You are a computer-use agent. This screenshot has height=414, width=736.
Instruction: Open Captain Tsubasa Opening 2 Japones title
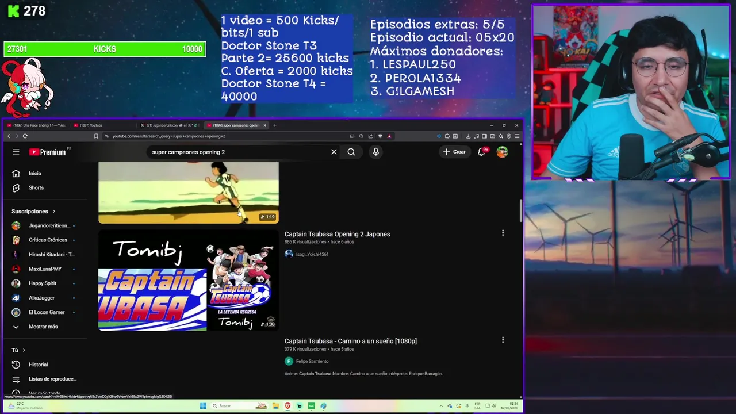coord(338,234)
